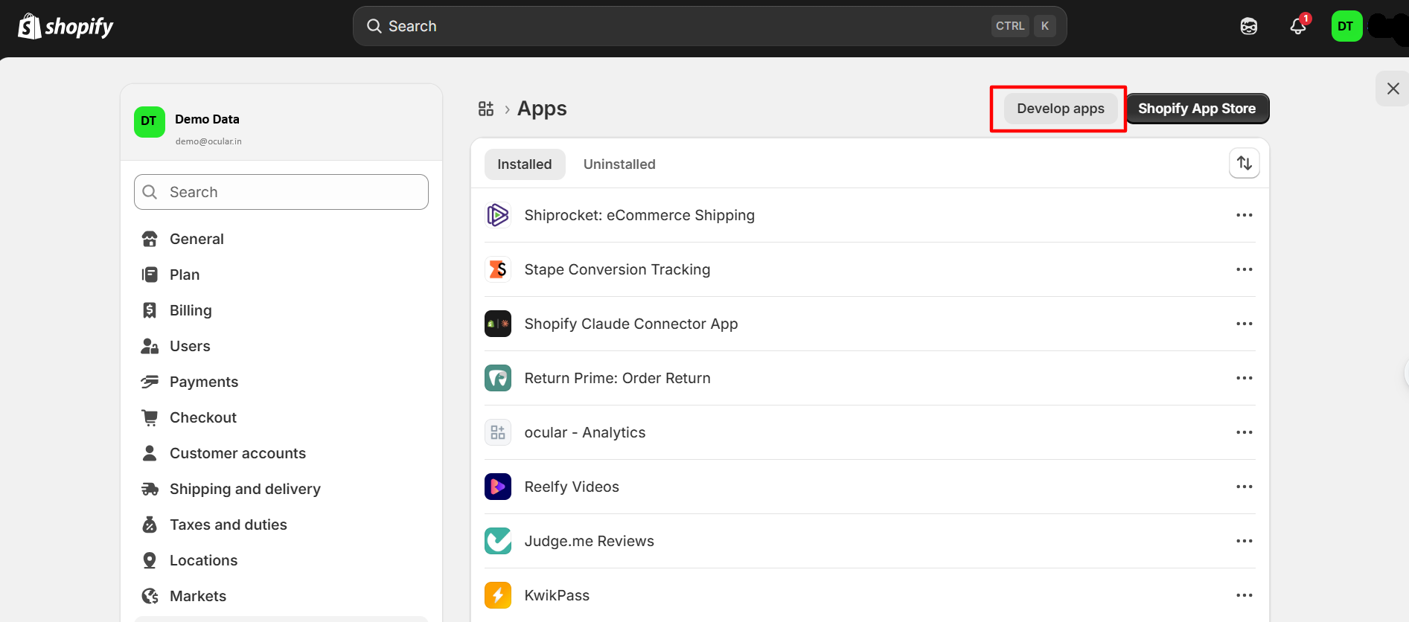Viewport: 1409px width, 622px height.
Task: Click the Apps breadcrumb heading
Action: (x=542, y=109)
